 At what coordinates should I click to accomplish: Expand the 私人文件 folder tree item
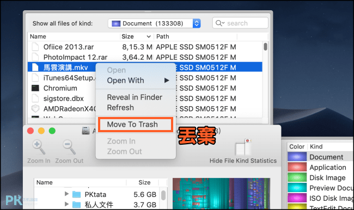click(x=66, y=204)
